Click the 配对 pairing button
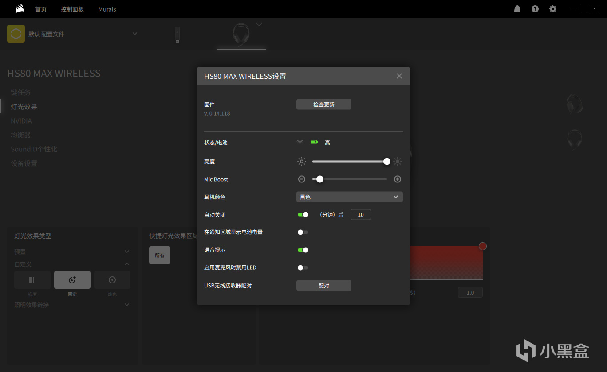Image resolution: width=607 pixels, height=372 pixels. (x=324, y=286)
